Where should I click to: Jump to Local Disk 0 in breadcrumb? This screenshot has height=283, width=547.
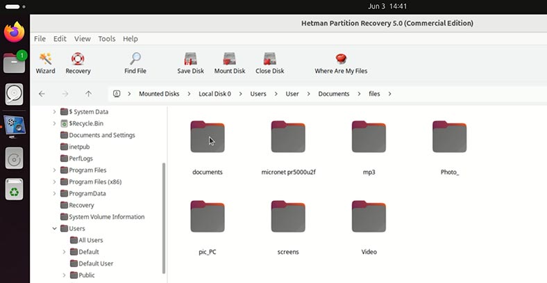[x=215, y=94]
